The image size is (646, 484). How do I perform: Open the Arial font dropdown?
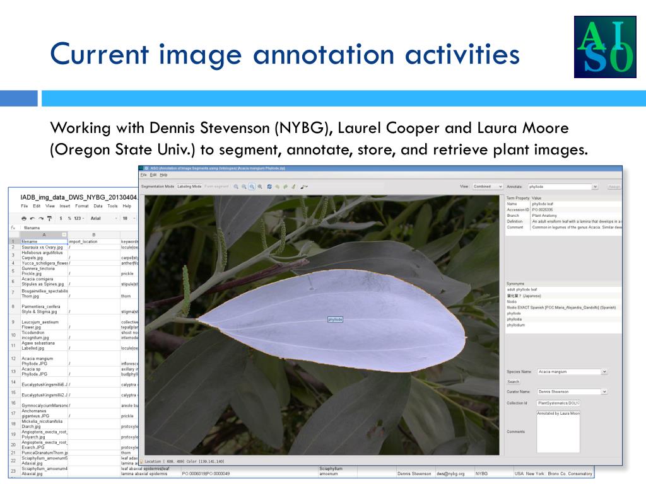coord(104,219)
